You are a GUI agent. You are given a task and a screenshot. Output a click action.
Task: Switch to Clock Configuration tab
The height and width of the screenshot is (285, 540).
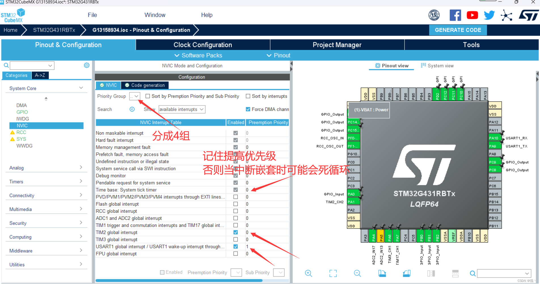coord(203,45)
